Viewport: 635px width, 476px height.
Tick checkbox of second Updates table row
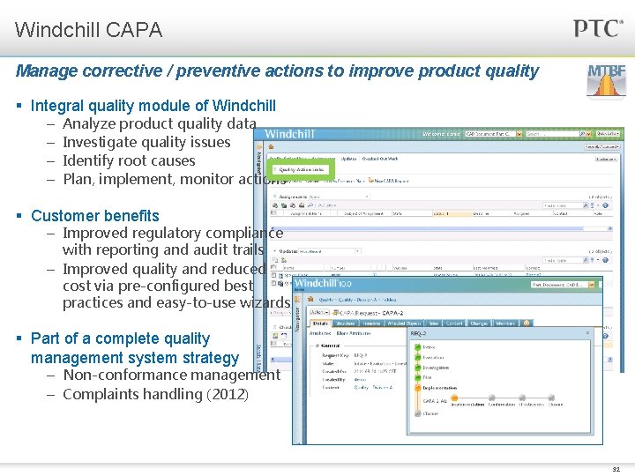click(273, 283)
